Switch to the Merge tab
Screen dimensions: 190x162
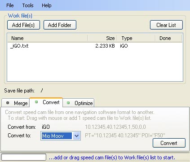(16, 103)
